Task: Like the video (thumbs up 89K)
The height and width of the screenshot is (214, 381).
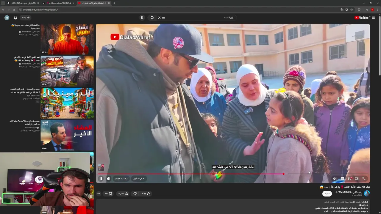Action: (146, 193)
